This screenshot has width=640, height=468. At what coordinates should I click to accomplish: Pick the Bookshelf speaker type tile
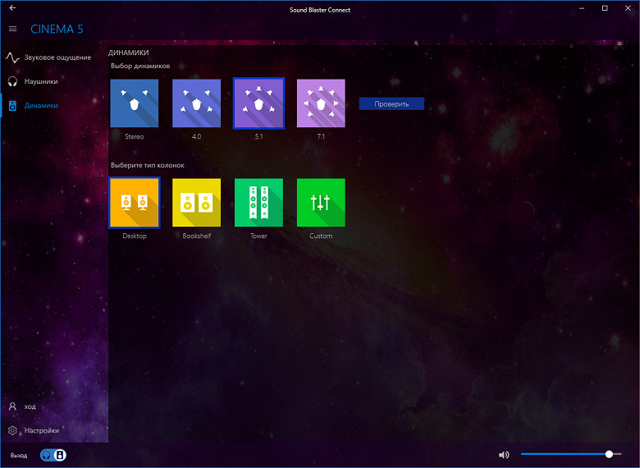tap(196, 203)
